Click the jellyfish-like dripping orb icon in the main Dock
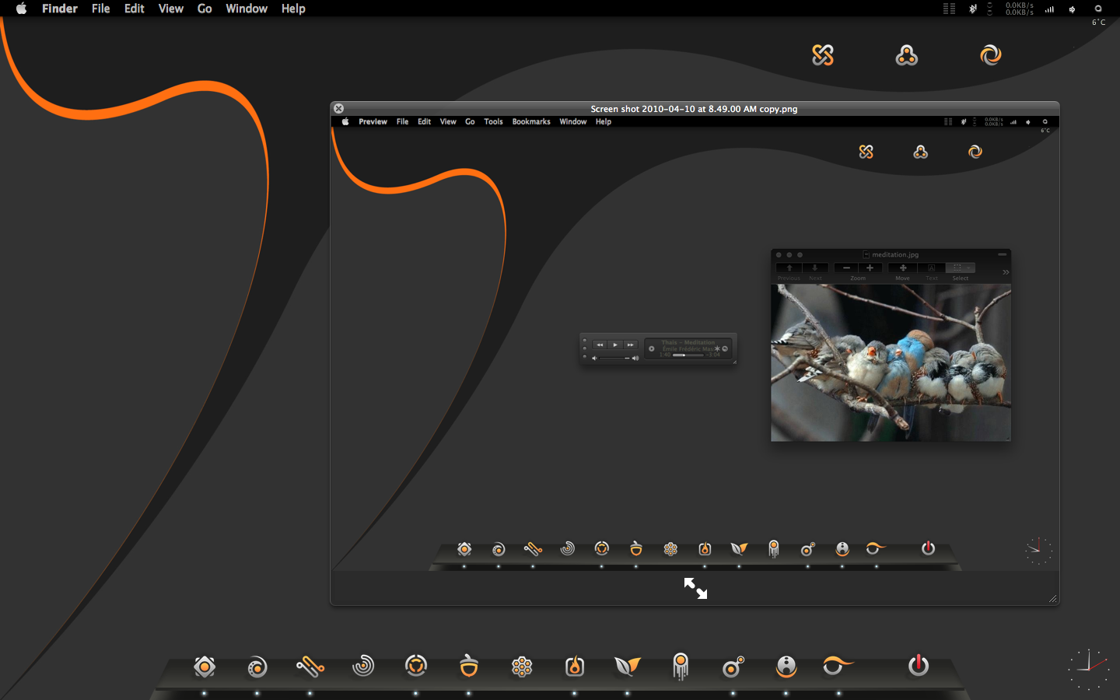The height and width of the screenshot is (700, 1120). tap(681, 667)
